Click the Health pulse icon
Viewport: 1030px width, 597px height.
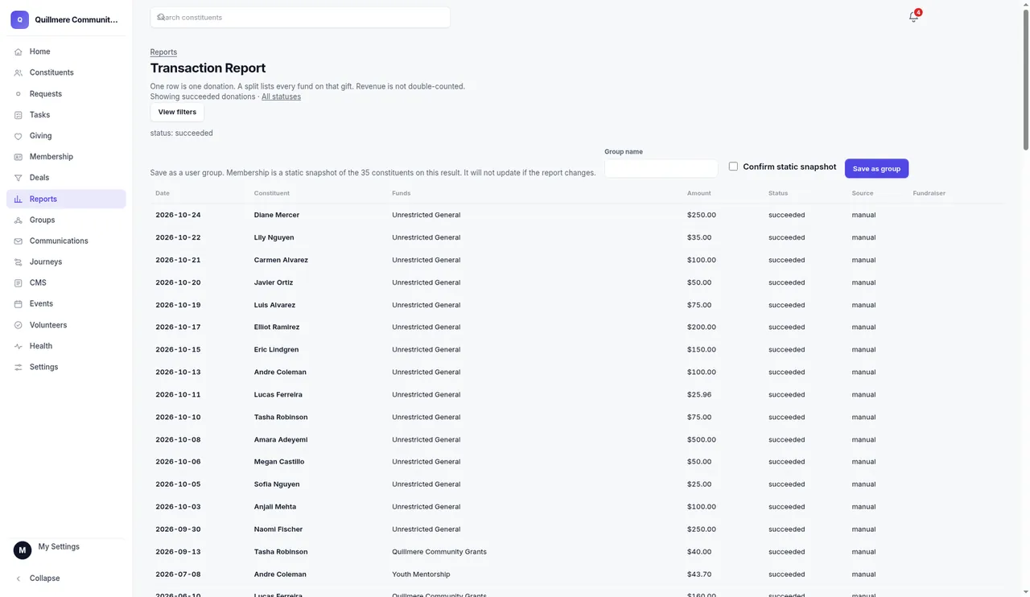pyautogui.click(x=19, y=346)
